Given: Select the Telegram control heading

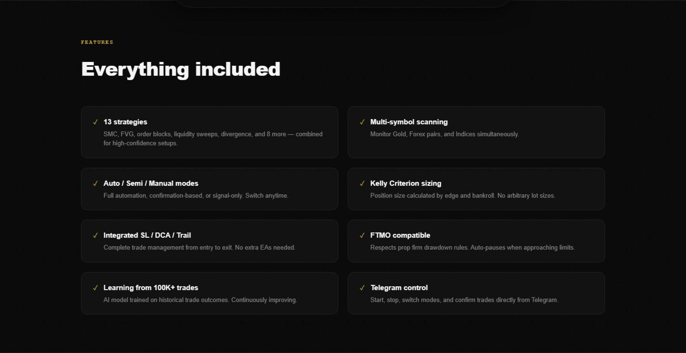Looking at the screenshot, I should point(399,288).
